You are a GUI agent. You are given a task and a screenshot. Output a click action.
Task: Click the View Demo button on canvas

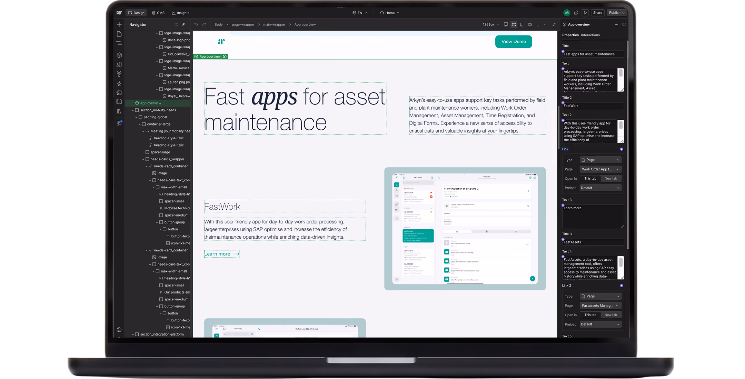click(x=514, y=41)
